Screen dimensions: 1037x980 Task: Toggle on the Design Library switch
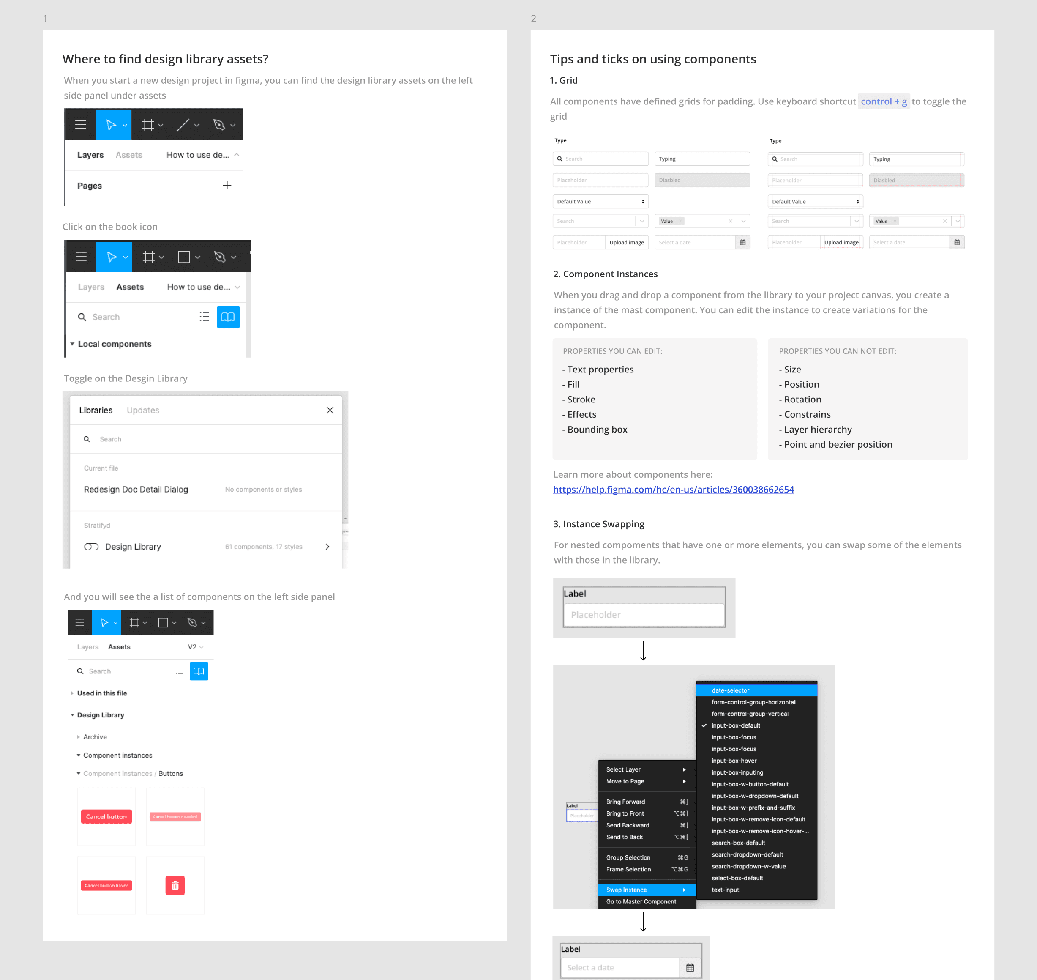[x=91, y=547]
